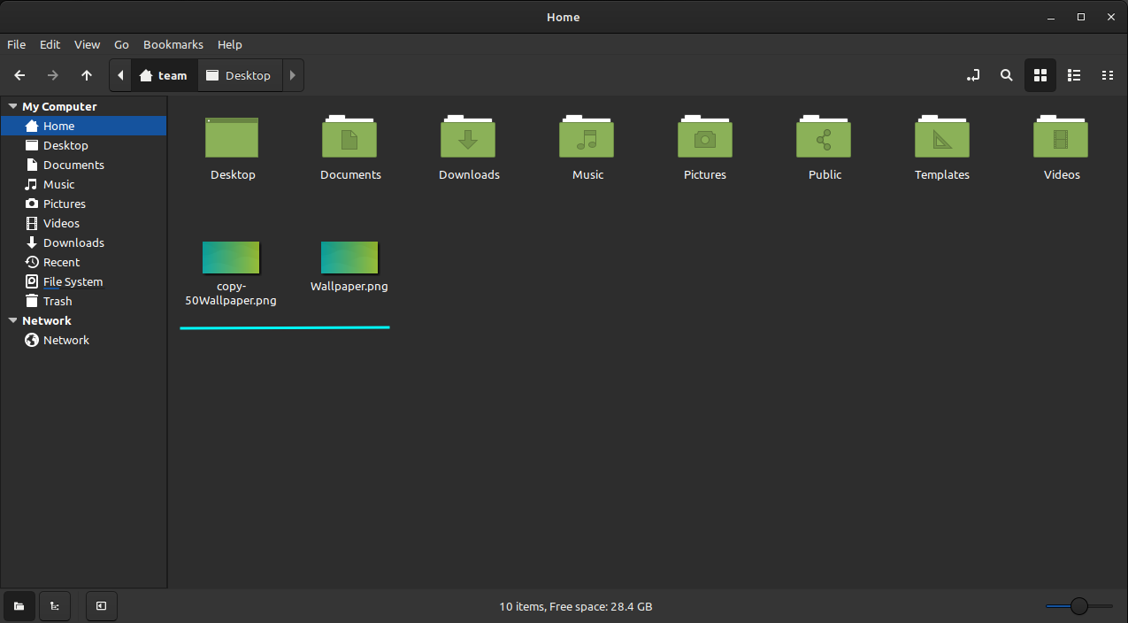Show tree view sidebar button

[x=55, y=606]
